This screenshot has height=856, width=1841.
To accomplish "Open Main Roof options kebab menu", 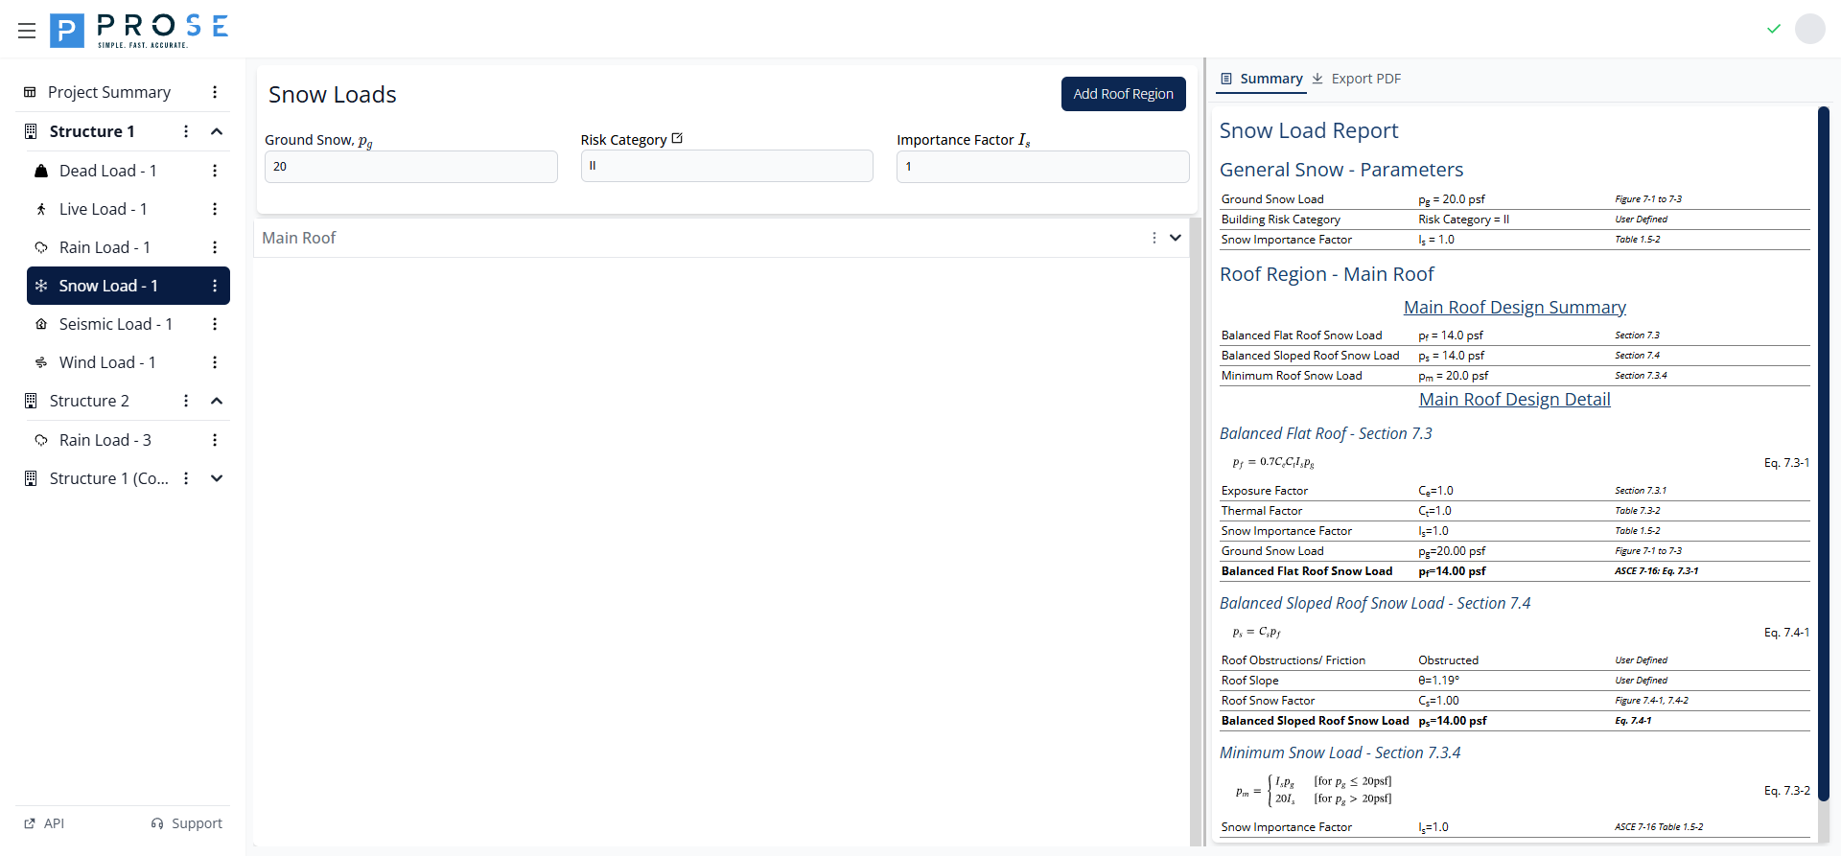I will (1154, 238).
